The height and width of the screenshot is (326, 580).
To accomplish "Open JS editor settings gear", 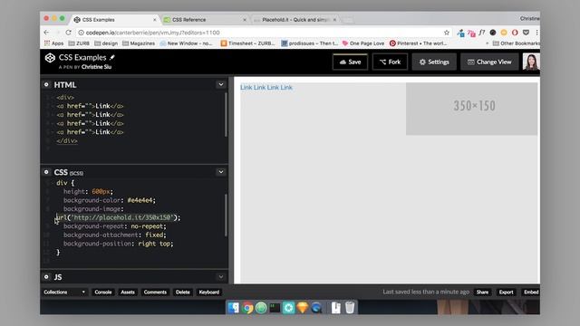I will coord(46,277).
